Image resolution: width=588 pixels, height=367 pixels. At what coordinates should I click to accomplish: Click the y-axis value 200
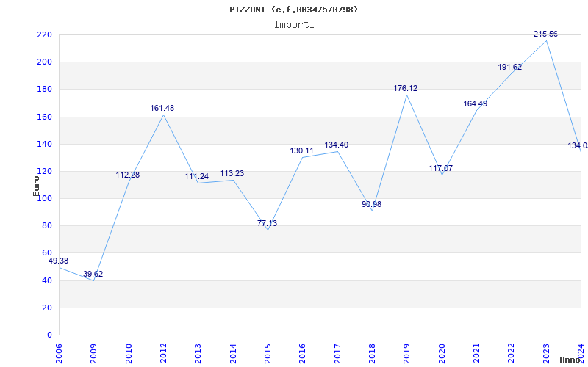44,62
